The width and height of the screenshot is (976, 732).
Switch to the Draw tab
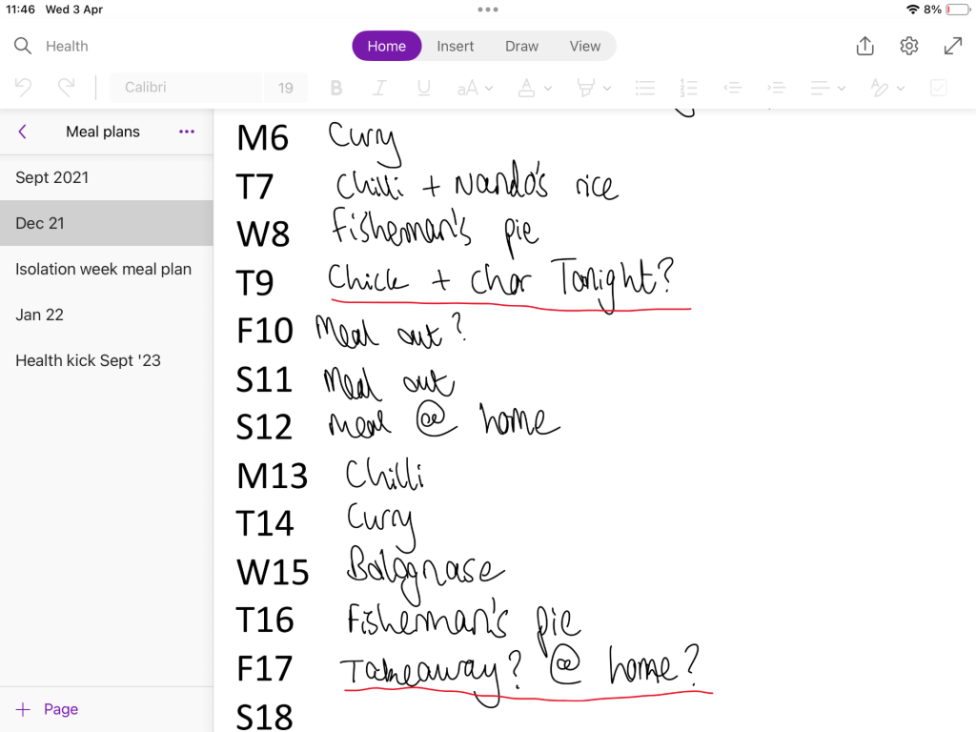(x=521, y=46)
